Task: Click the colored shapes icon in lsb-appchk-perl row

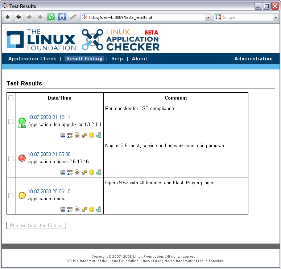Action: click(70, 135)
